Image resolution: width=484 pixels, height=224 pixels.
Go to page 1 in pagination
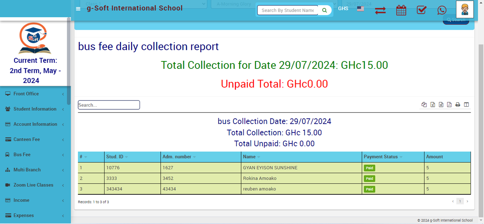pyautogui.click(x=460, y=201)
